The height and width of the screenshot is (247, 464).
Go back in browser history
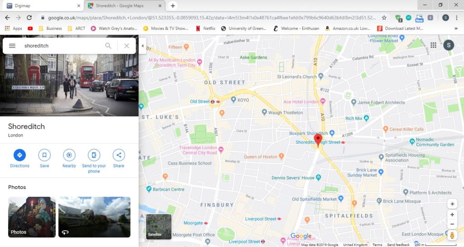7,18
